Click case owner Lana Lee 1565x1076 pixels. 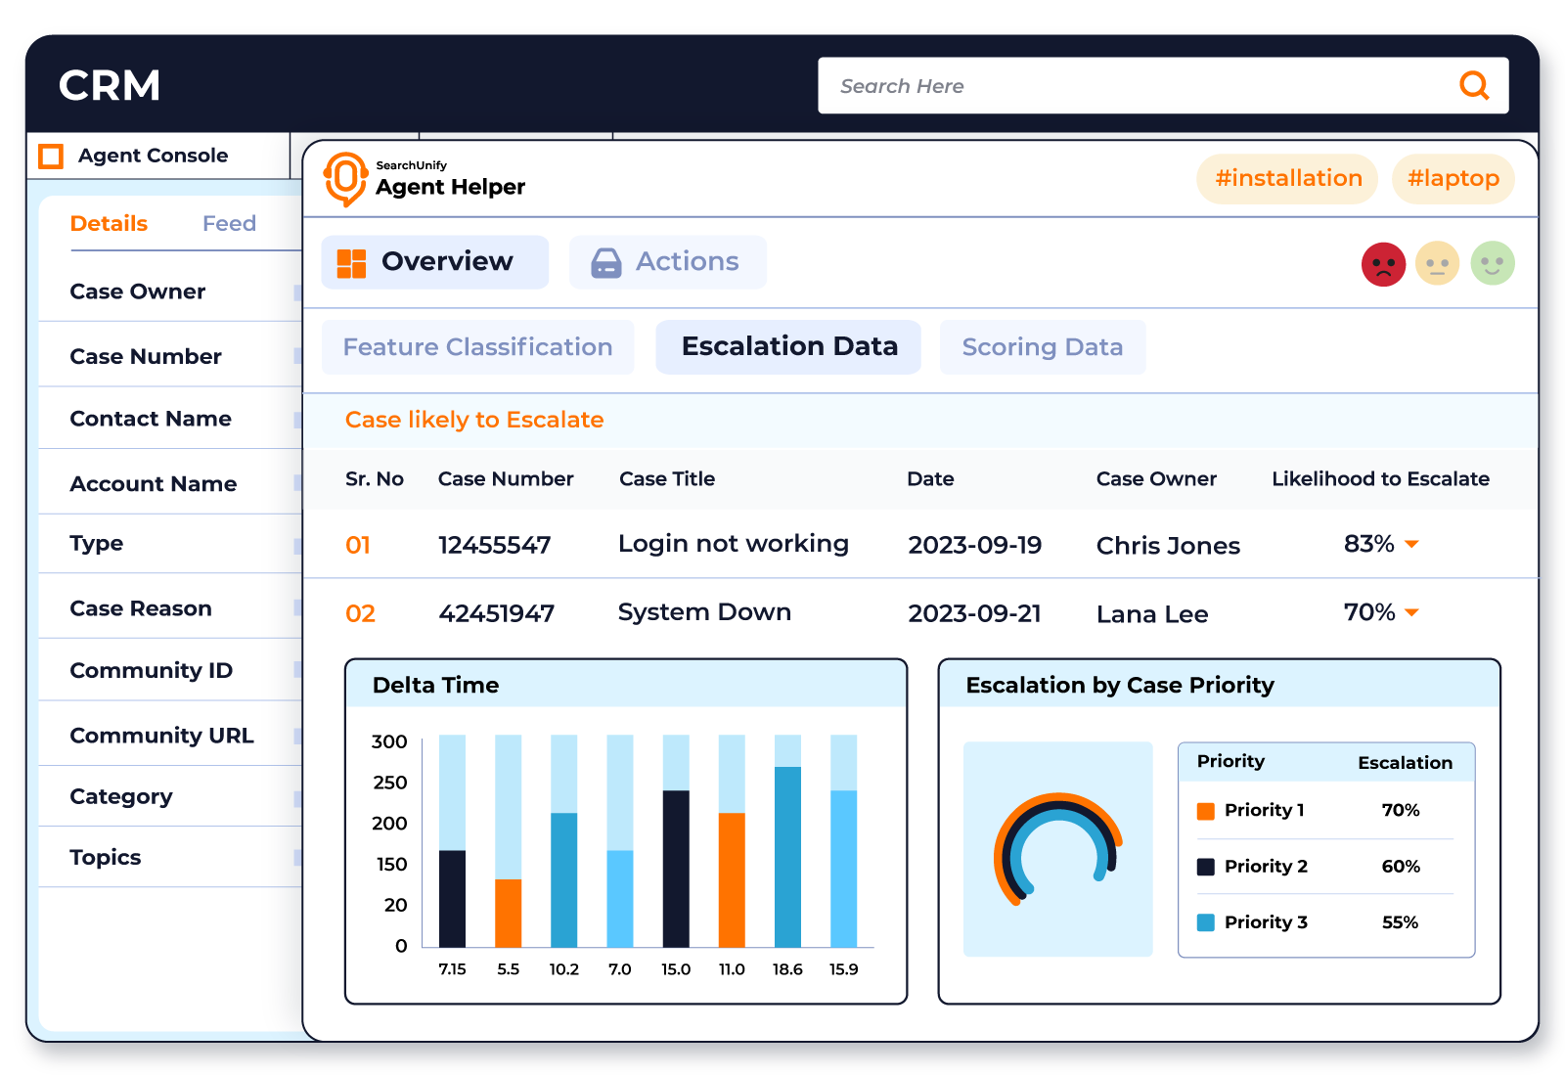coord(1152,614)
